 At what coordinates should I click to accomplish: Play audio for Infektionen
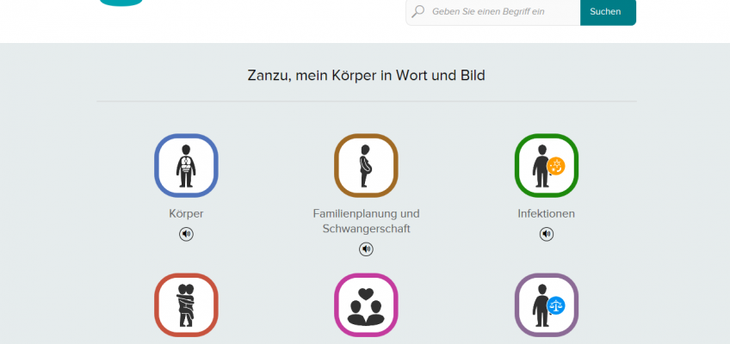(546, 234)
